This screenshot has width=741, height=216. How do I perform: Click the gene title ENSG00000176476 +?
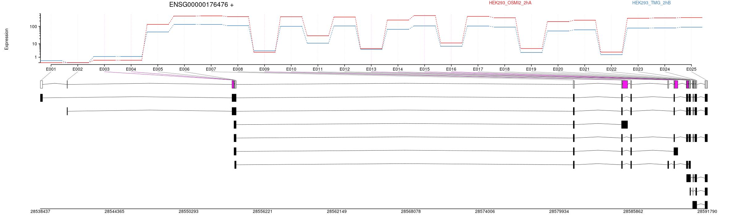click(x=201, y=5)
